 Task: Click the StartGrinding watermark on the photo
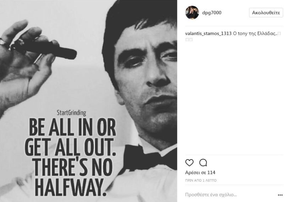(x=71, y=113)
